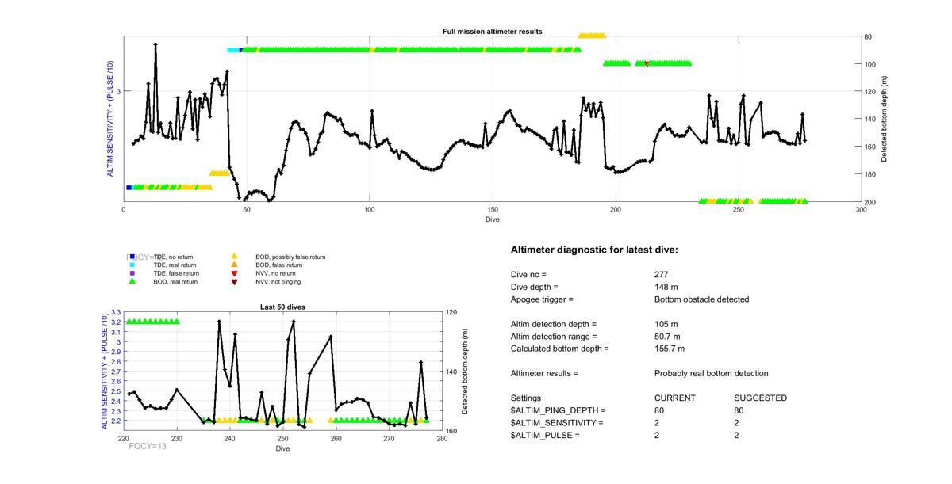
Task: Click the '$ALTIM_PULSE =' setting label
Action: [545, 435]
